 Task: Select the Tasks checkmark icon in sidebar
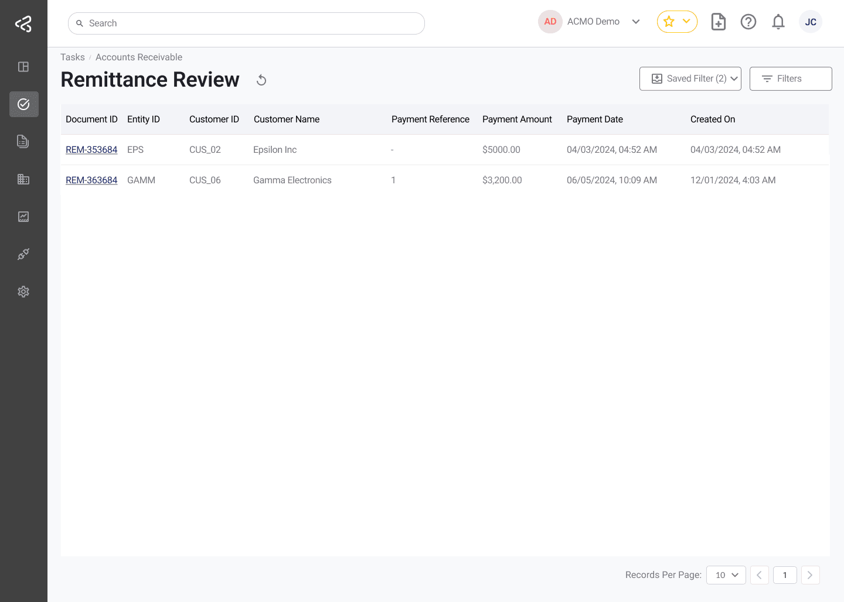[23, 104]
